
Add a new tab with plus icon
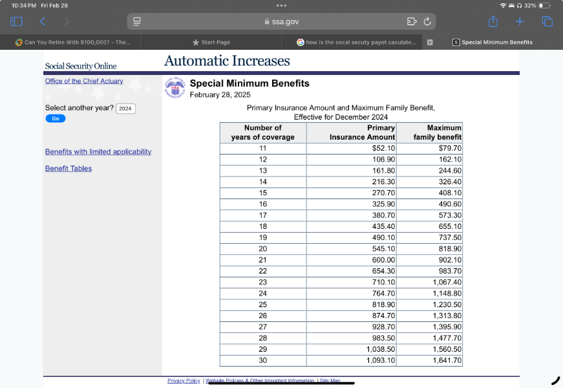pyautogui.click(x=520, y=21)
